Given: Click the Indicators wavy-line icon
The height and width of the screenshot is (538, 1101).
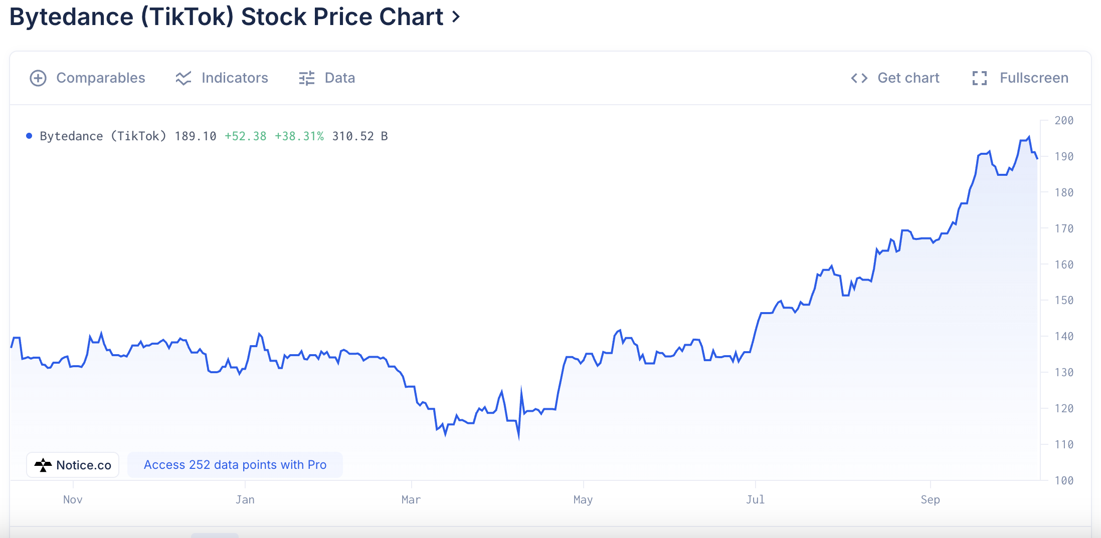Looking at the screenshot, I should pyautogui.click(x=183, y=78).
